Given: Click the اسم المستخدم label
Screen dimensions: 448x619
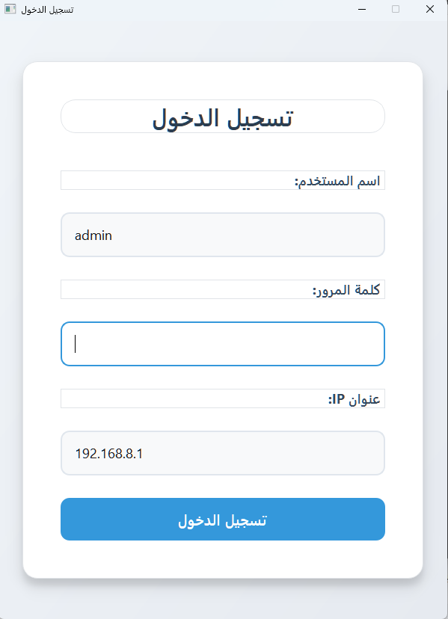Looking at the screenshot, I should [x=337, y=181].
